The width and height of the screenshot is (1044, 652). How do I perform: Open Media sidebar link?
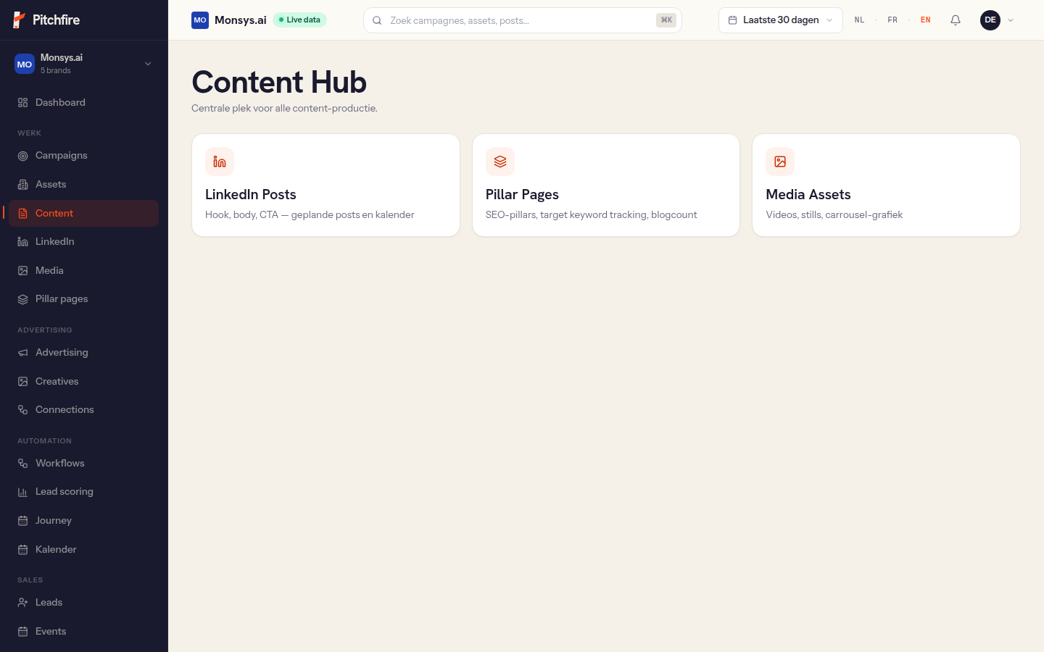tap(84, 271)
